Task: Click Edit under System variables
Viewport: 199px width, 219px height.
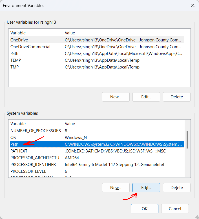Action: 146,188
